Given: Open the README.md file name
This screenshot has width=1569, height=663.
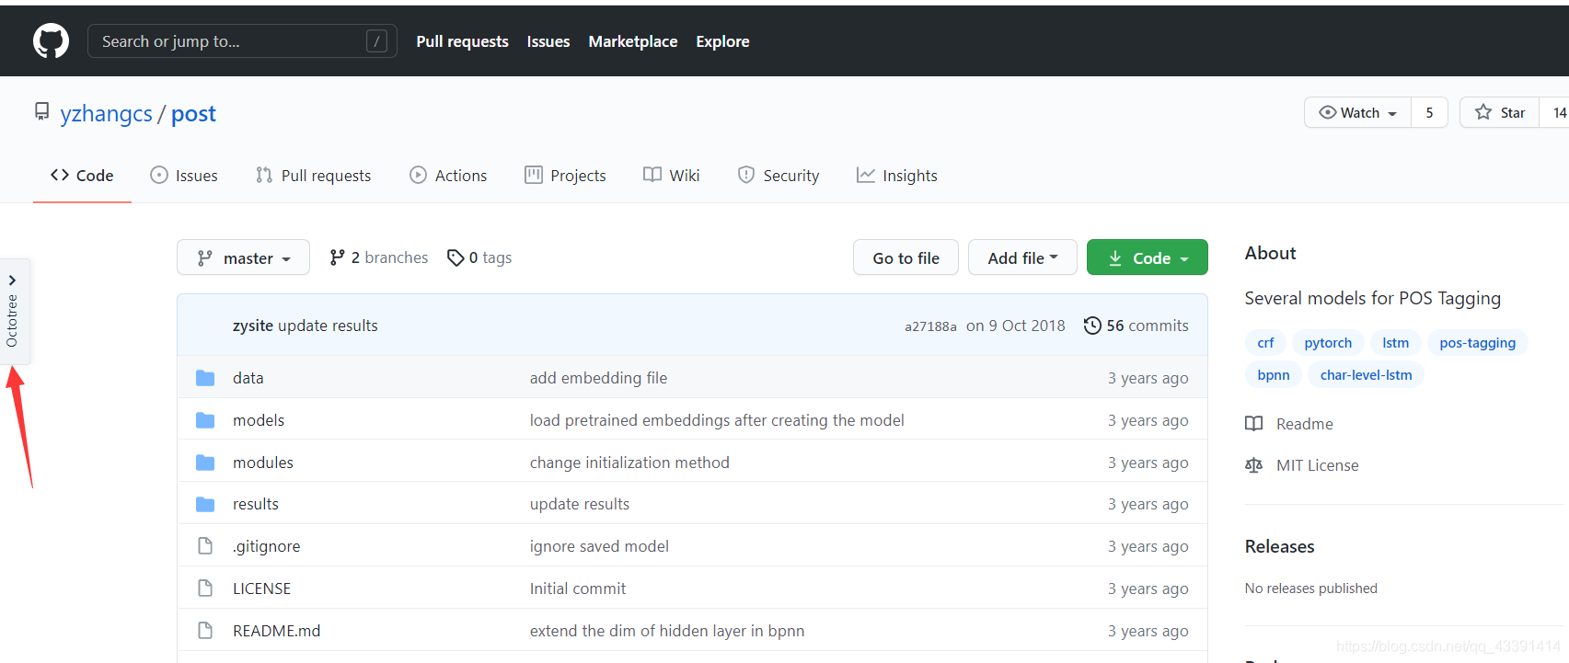Looking at the screenshot, I should point(276,631).
